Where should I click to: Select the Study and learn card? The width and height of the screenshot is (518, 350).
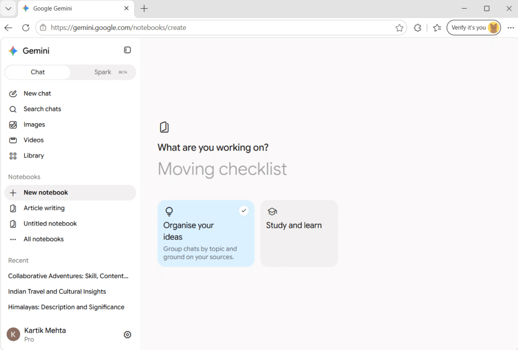(x=299, y=233)
